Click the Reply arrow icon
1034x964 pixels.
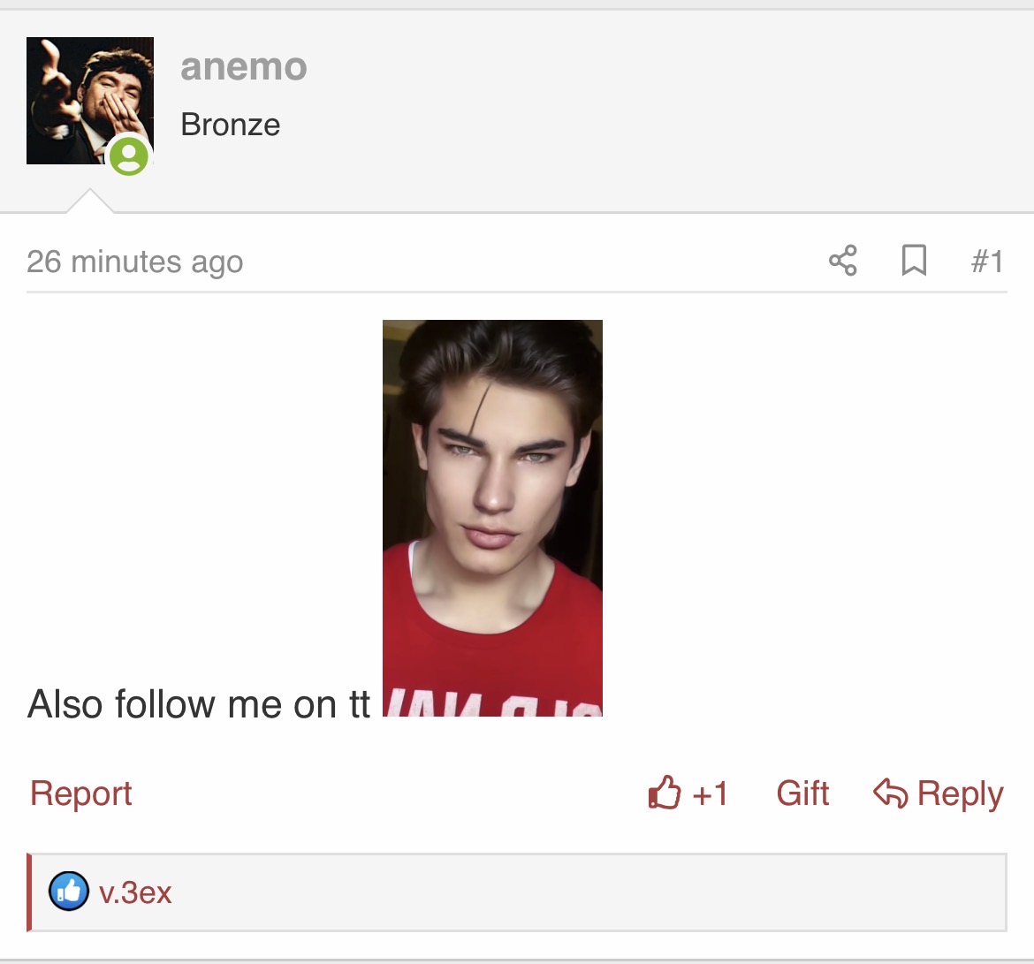[889, 793]
